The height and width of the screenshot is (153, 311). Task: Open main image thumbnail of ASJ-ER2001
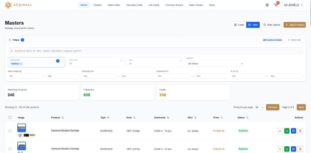tap(22, 128)
